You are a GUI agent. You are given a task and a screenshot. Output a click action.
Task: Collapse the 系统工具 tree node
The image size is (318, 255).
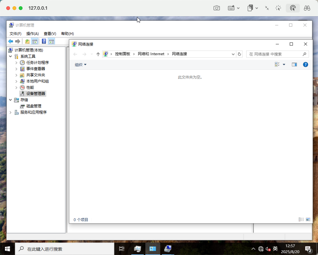(11, 56)
